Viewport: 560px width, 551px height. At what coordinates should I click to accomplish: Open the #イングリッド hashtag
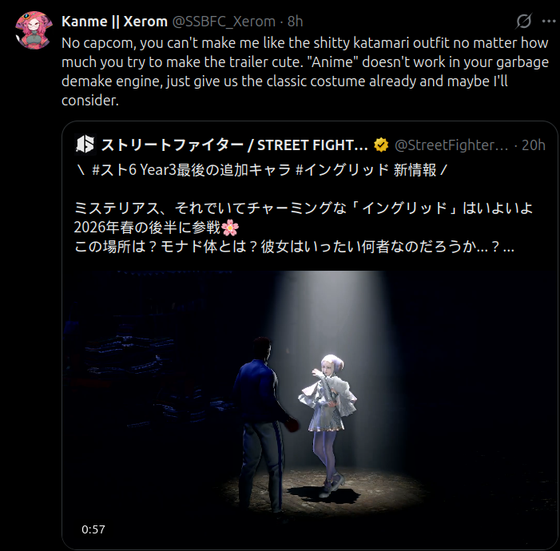pyautogui.click(x=343, y=170)
